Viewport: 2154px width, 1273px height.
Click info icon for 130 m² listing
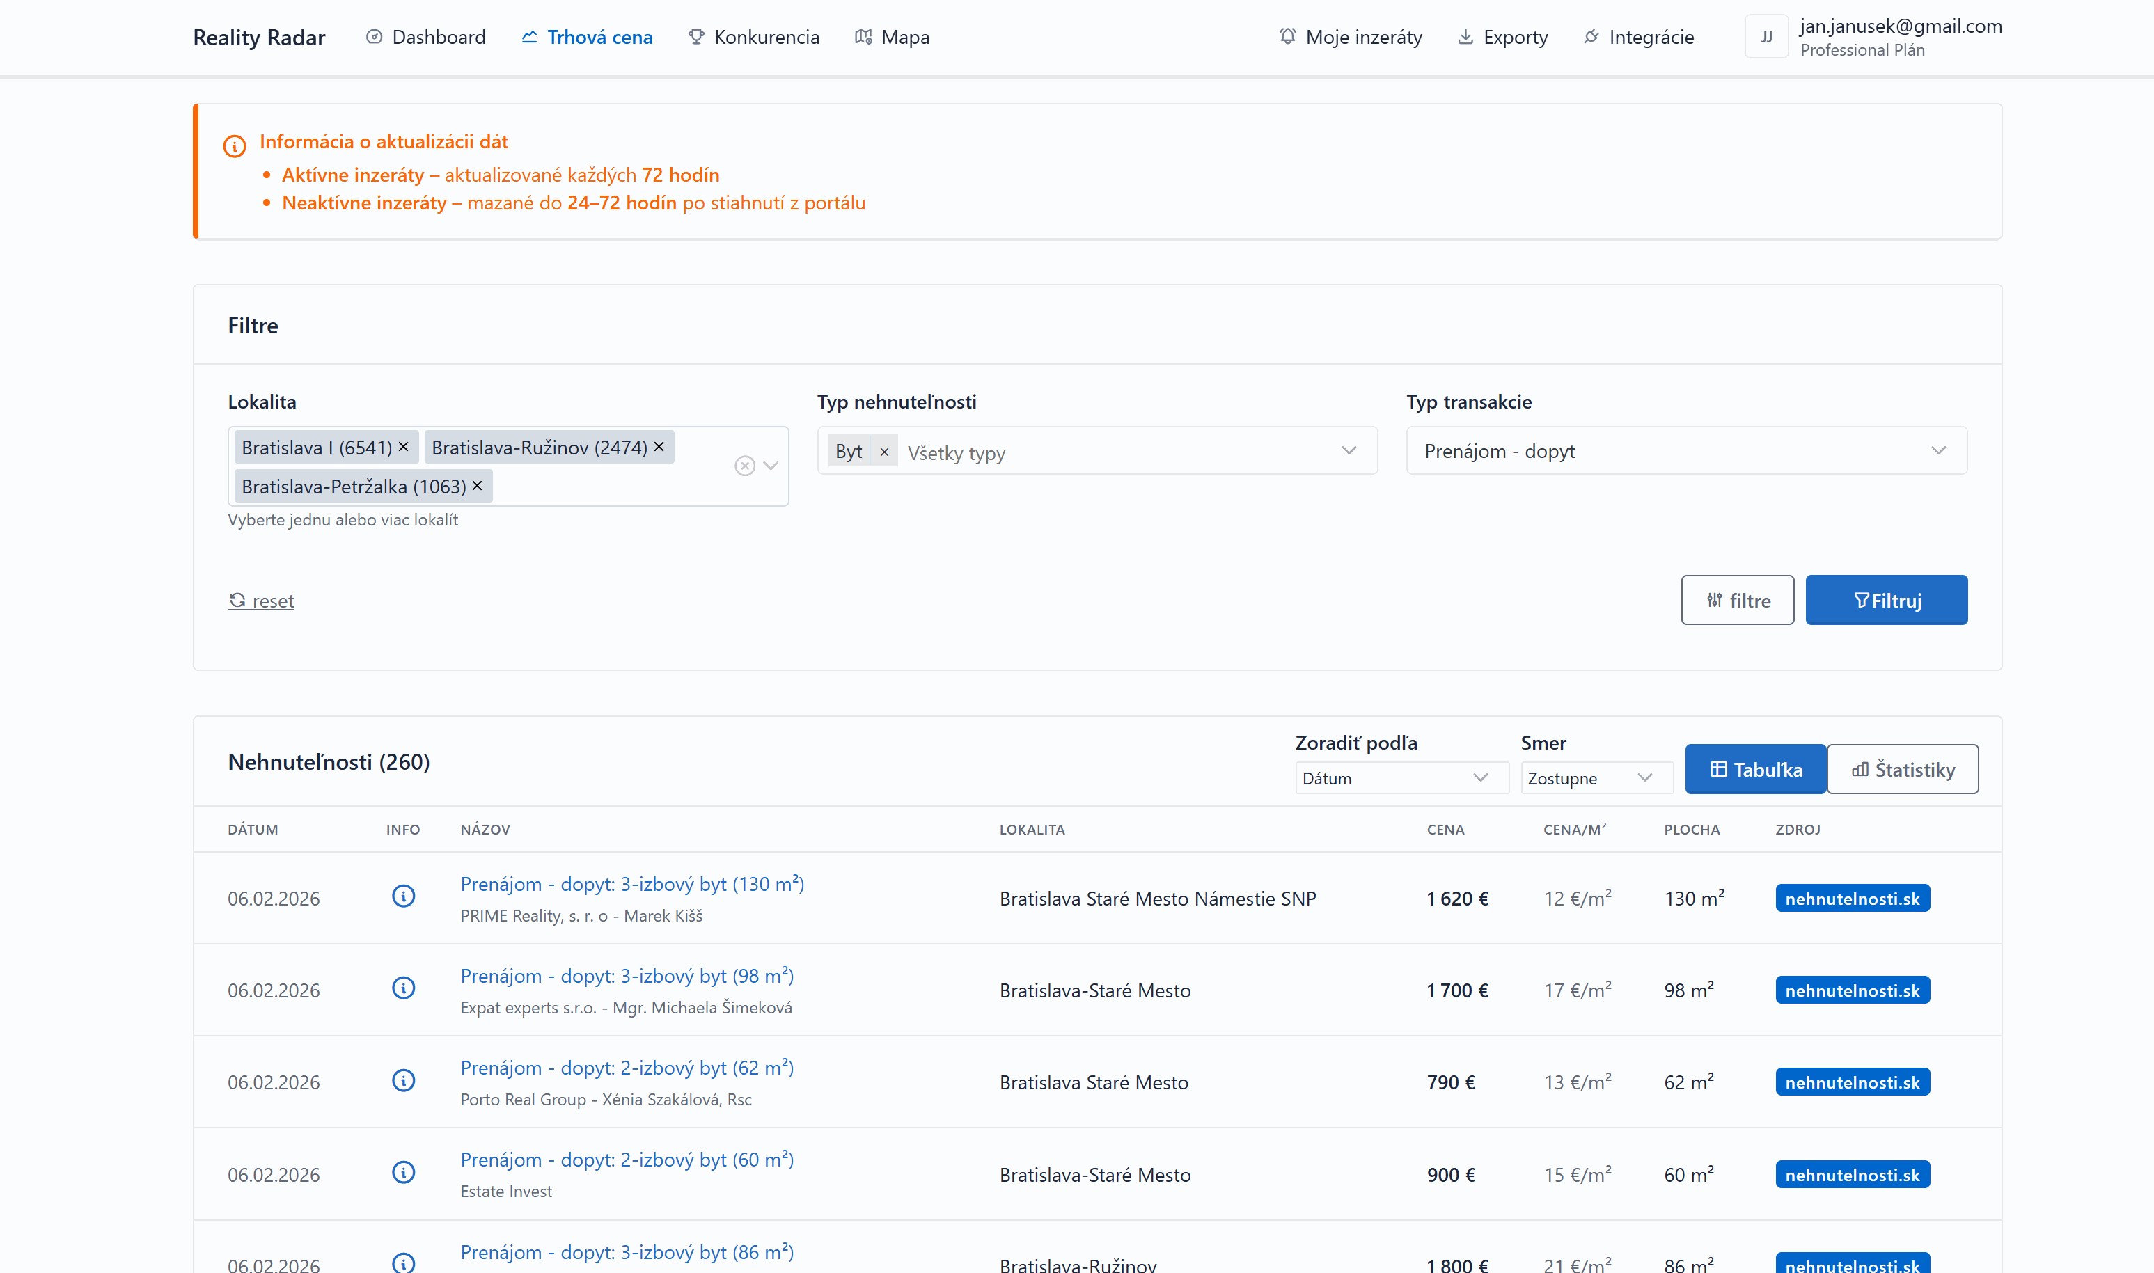click(x=403, y=896)
